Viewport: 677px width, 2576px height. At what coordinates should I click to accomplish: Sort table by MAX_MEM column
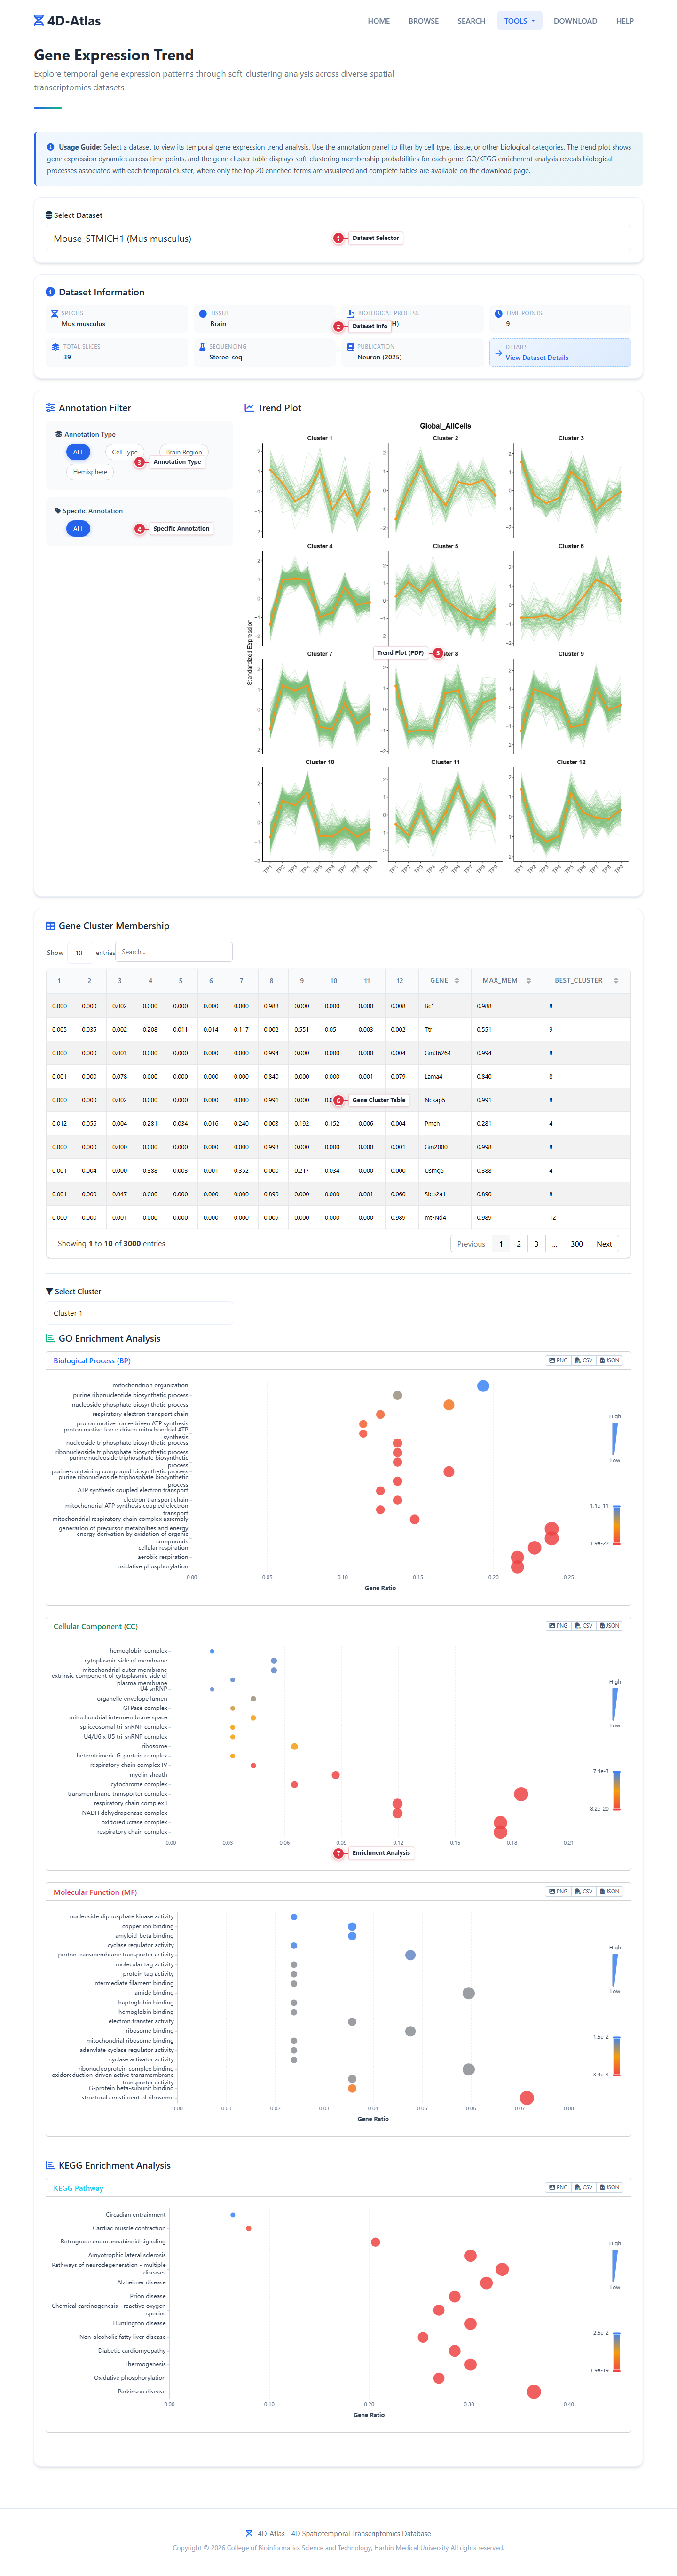pyautogui.click(x=507, y=981)
